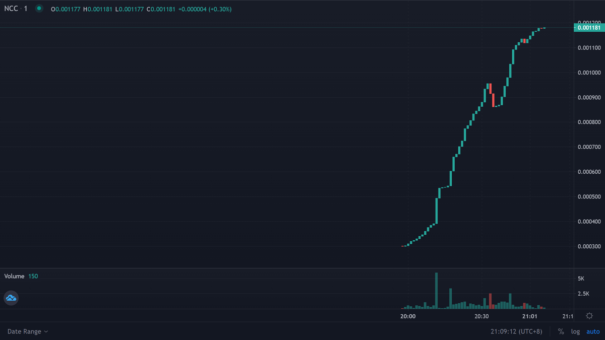605x340 pixels.
Task: Click the 21:01 time axis label
Action: tap(529, 316)
